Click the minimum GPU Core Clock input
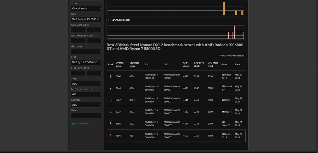This screenshot has width=318, height=153. pos(78,30)
